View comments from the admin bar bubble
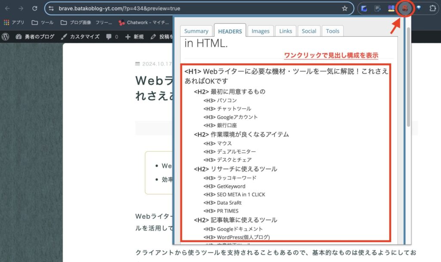The width and height of the screenshot is (441, 262). [x=112, y=37]
